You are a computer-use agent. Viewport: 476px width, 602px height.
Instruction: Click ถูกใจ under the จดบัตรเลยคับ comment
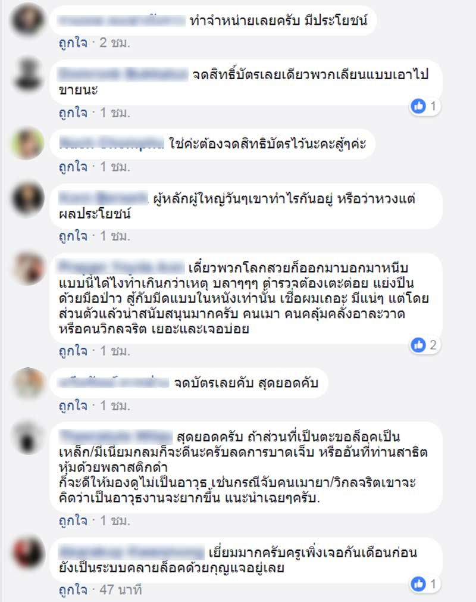(x=73, y=406)
